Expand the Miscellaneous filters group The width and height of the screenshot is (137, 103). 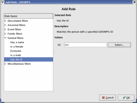click(x=5, y=64)
